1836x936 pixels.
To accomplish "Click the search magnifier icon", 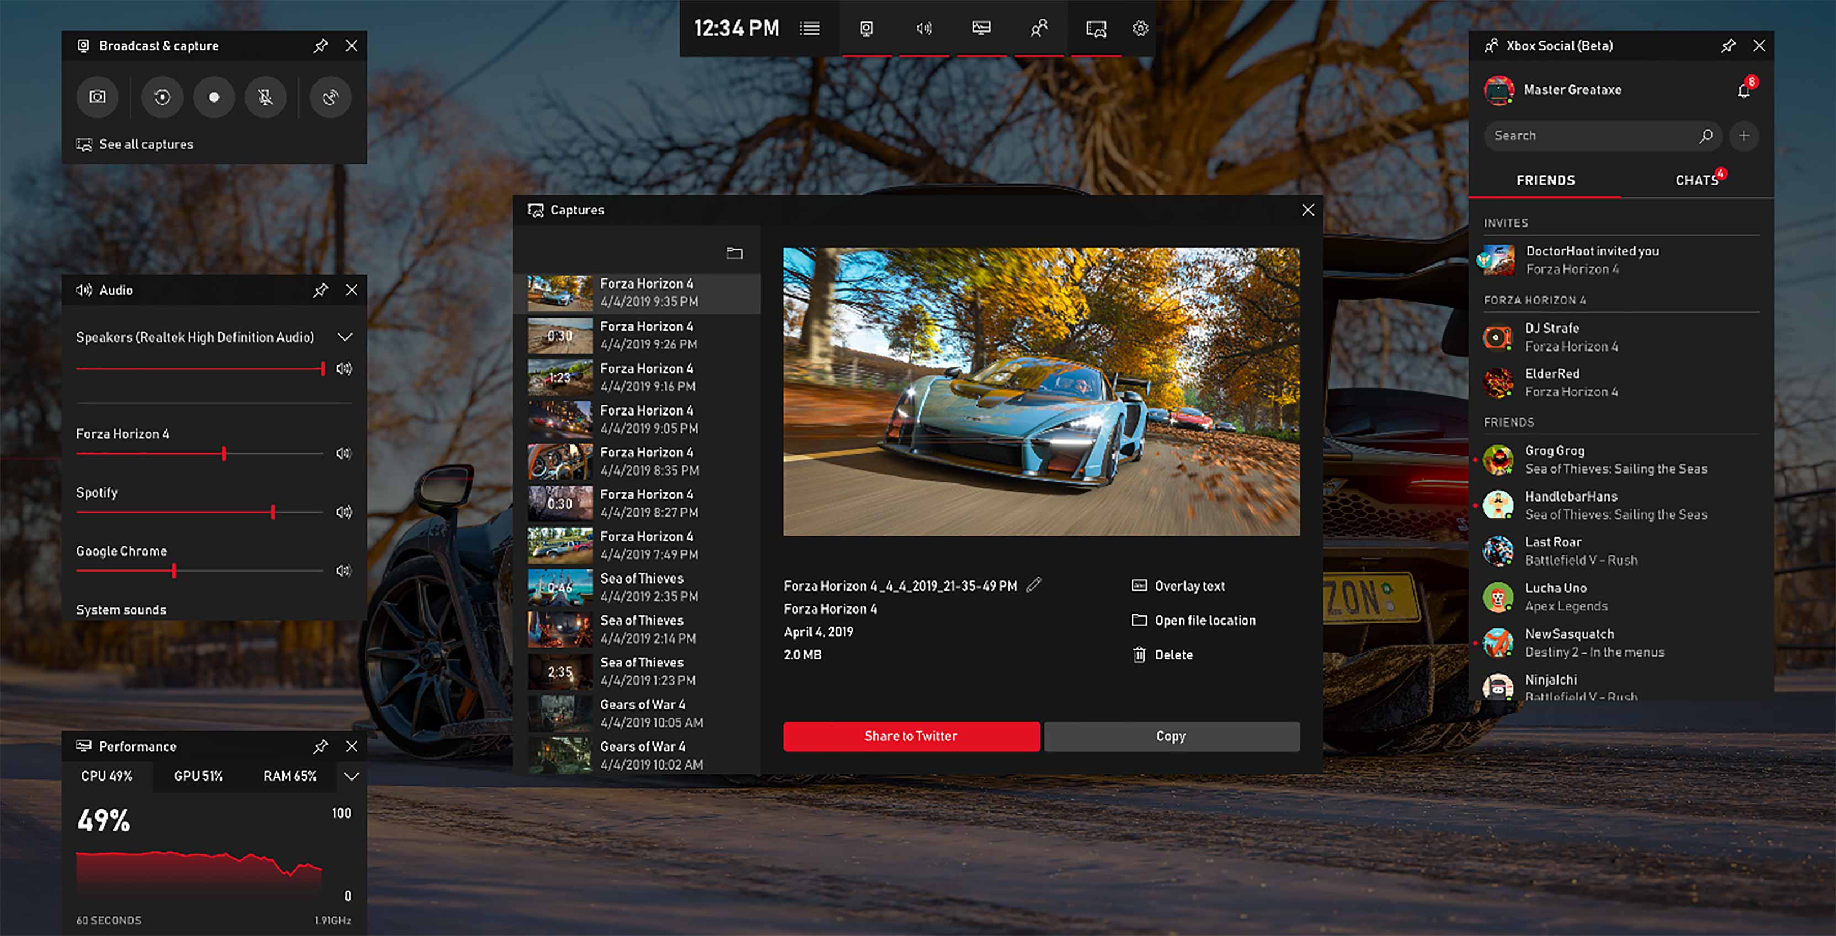I will coord(1706,136).
